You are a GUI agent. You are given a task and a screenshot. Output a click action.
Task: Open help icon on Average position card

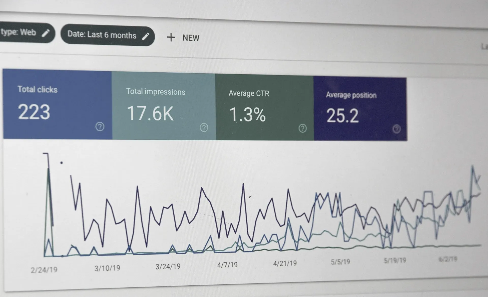coord(396,129)
